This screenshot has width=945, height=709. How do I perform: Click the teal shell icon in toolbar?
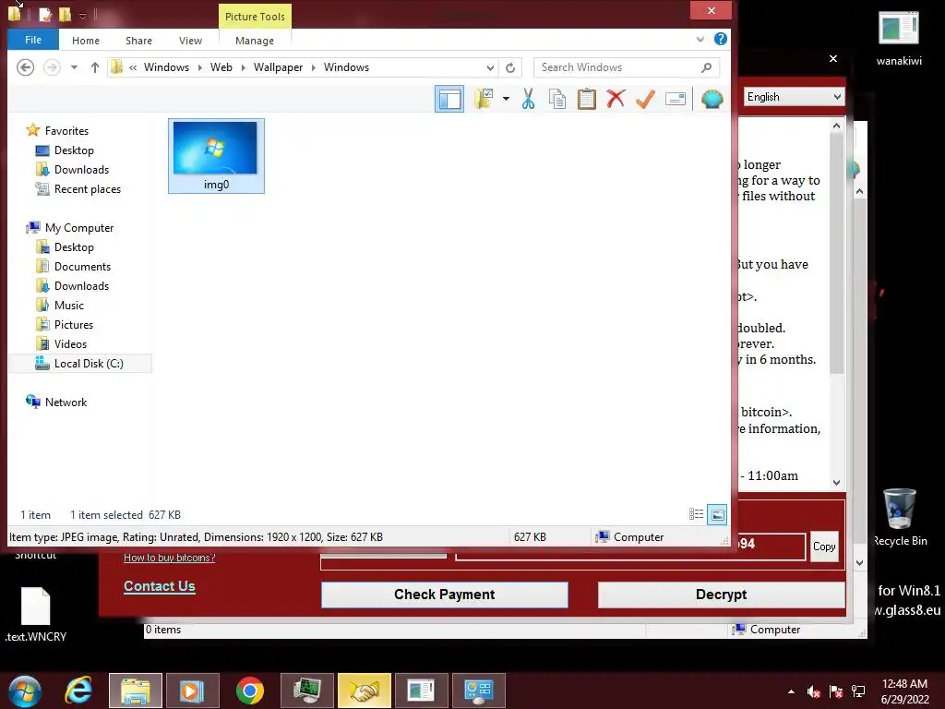point(712,99)
